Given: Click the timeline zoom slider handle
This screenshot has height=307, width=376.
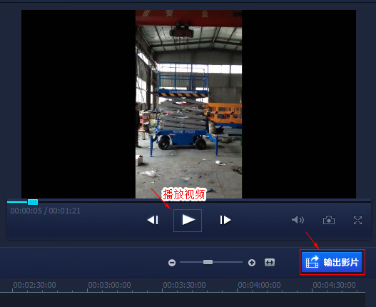Looking at the screenshot, I should [208, 262].
